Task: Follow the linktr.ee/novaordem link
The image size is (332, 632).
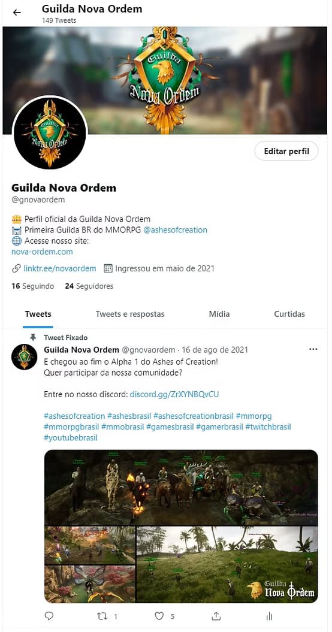Action: [60, 268]
